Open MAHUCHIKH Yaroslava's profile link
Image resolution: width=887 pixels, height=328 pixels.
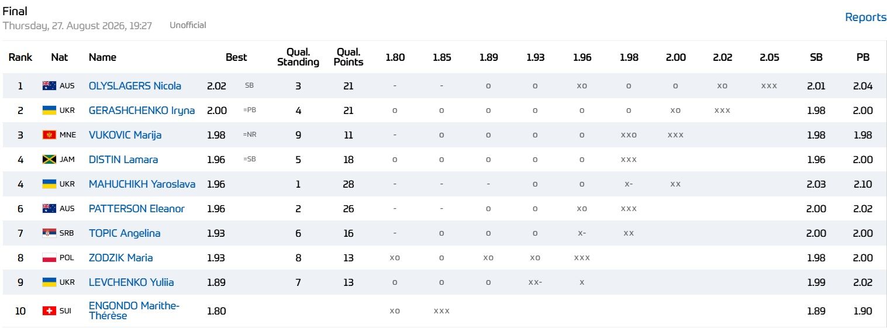click(x=142, y=184)
